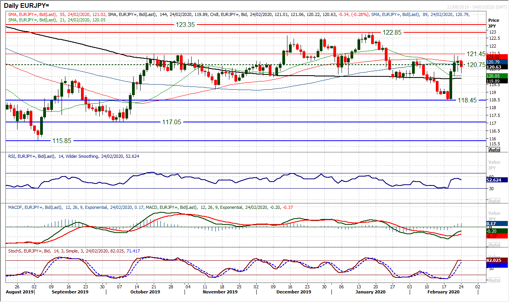
Task: Click the Auto scale button on price panel
Action: pos(494,150)
